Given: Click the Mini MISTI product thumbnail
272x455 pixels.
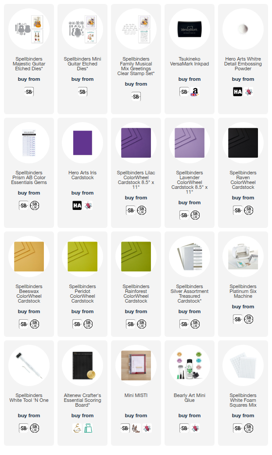Looking at the screenshot, I should 136,365.
